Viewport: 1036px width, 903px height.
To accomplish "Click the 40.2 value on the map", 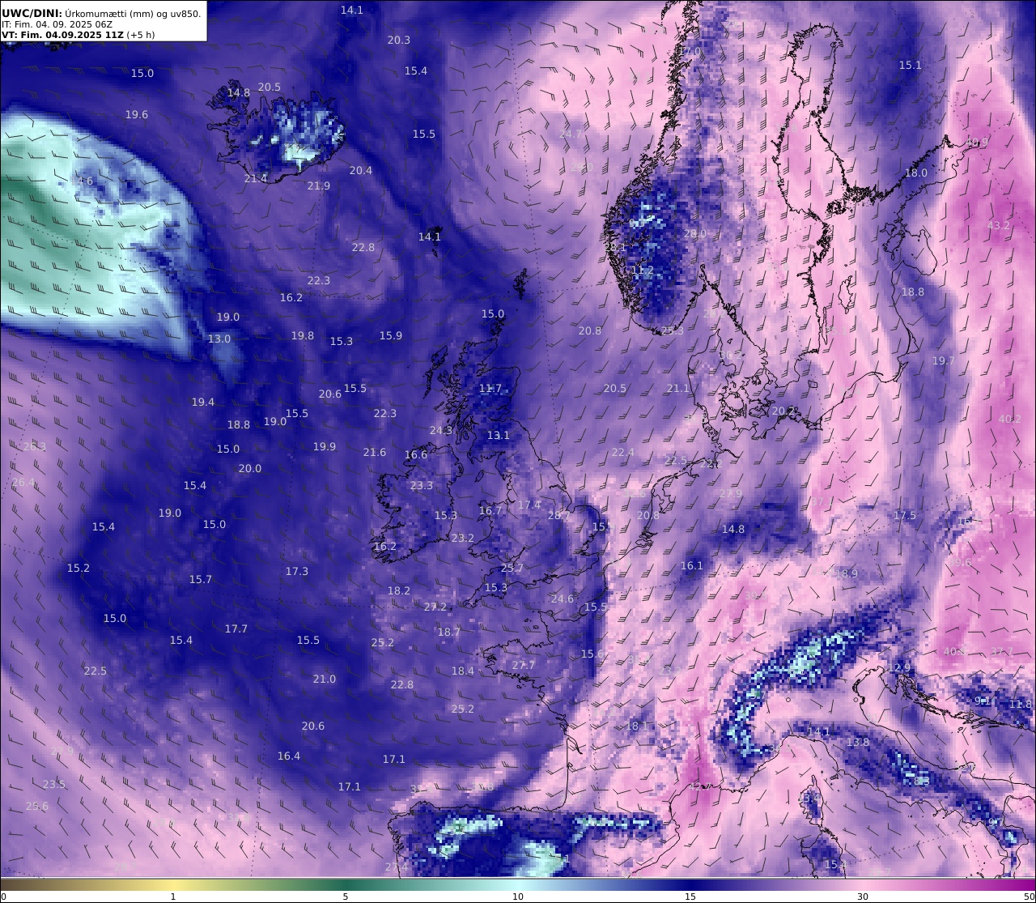I will point(1010,419).
